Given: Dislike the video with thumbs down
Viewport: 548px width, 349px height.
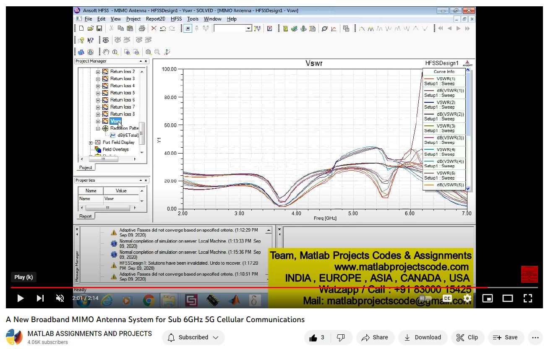Looking at the screenshot, I should [341, 337].
